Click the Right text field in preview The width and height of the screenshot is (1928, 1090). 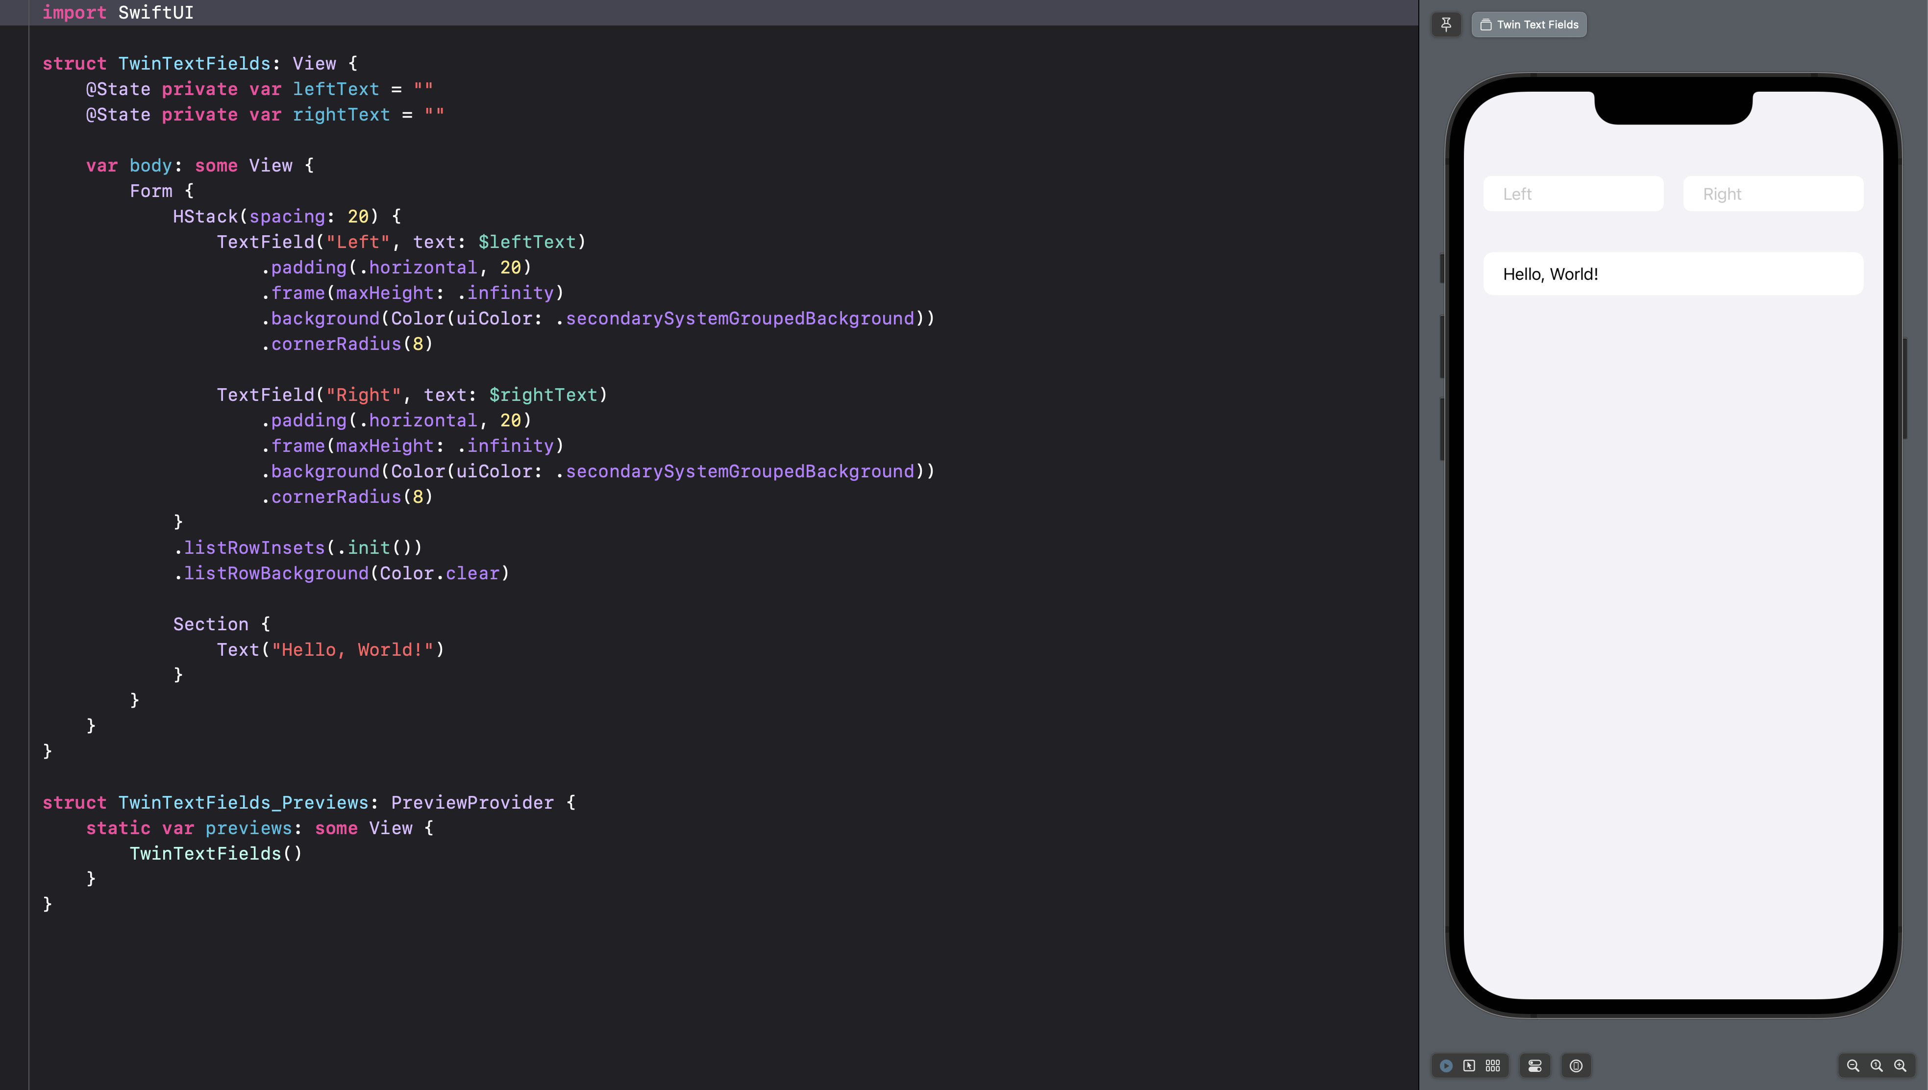pyautogui.click(x=1772, y=194)
